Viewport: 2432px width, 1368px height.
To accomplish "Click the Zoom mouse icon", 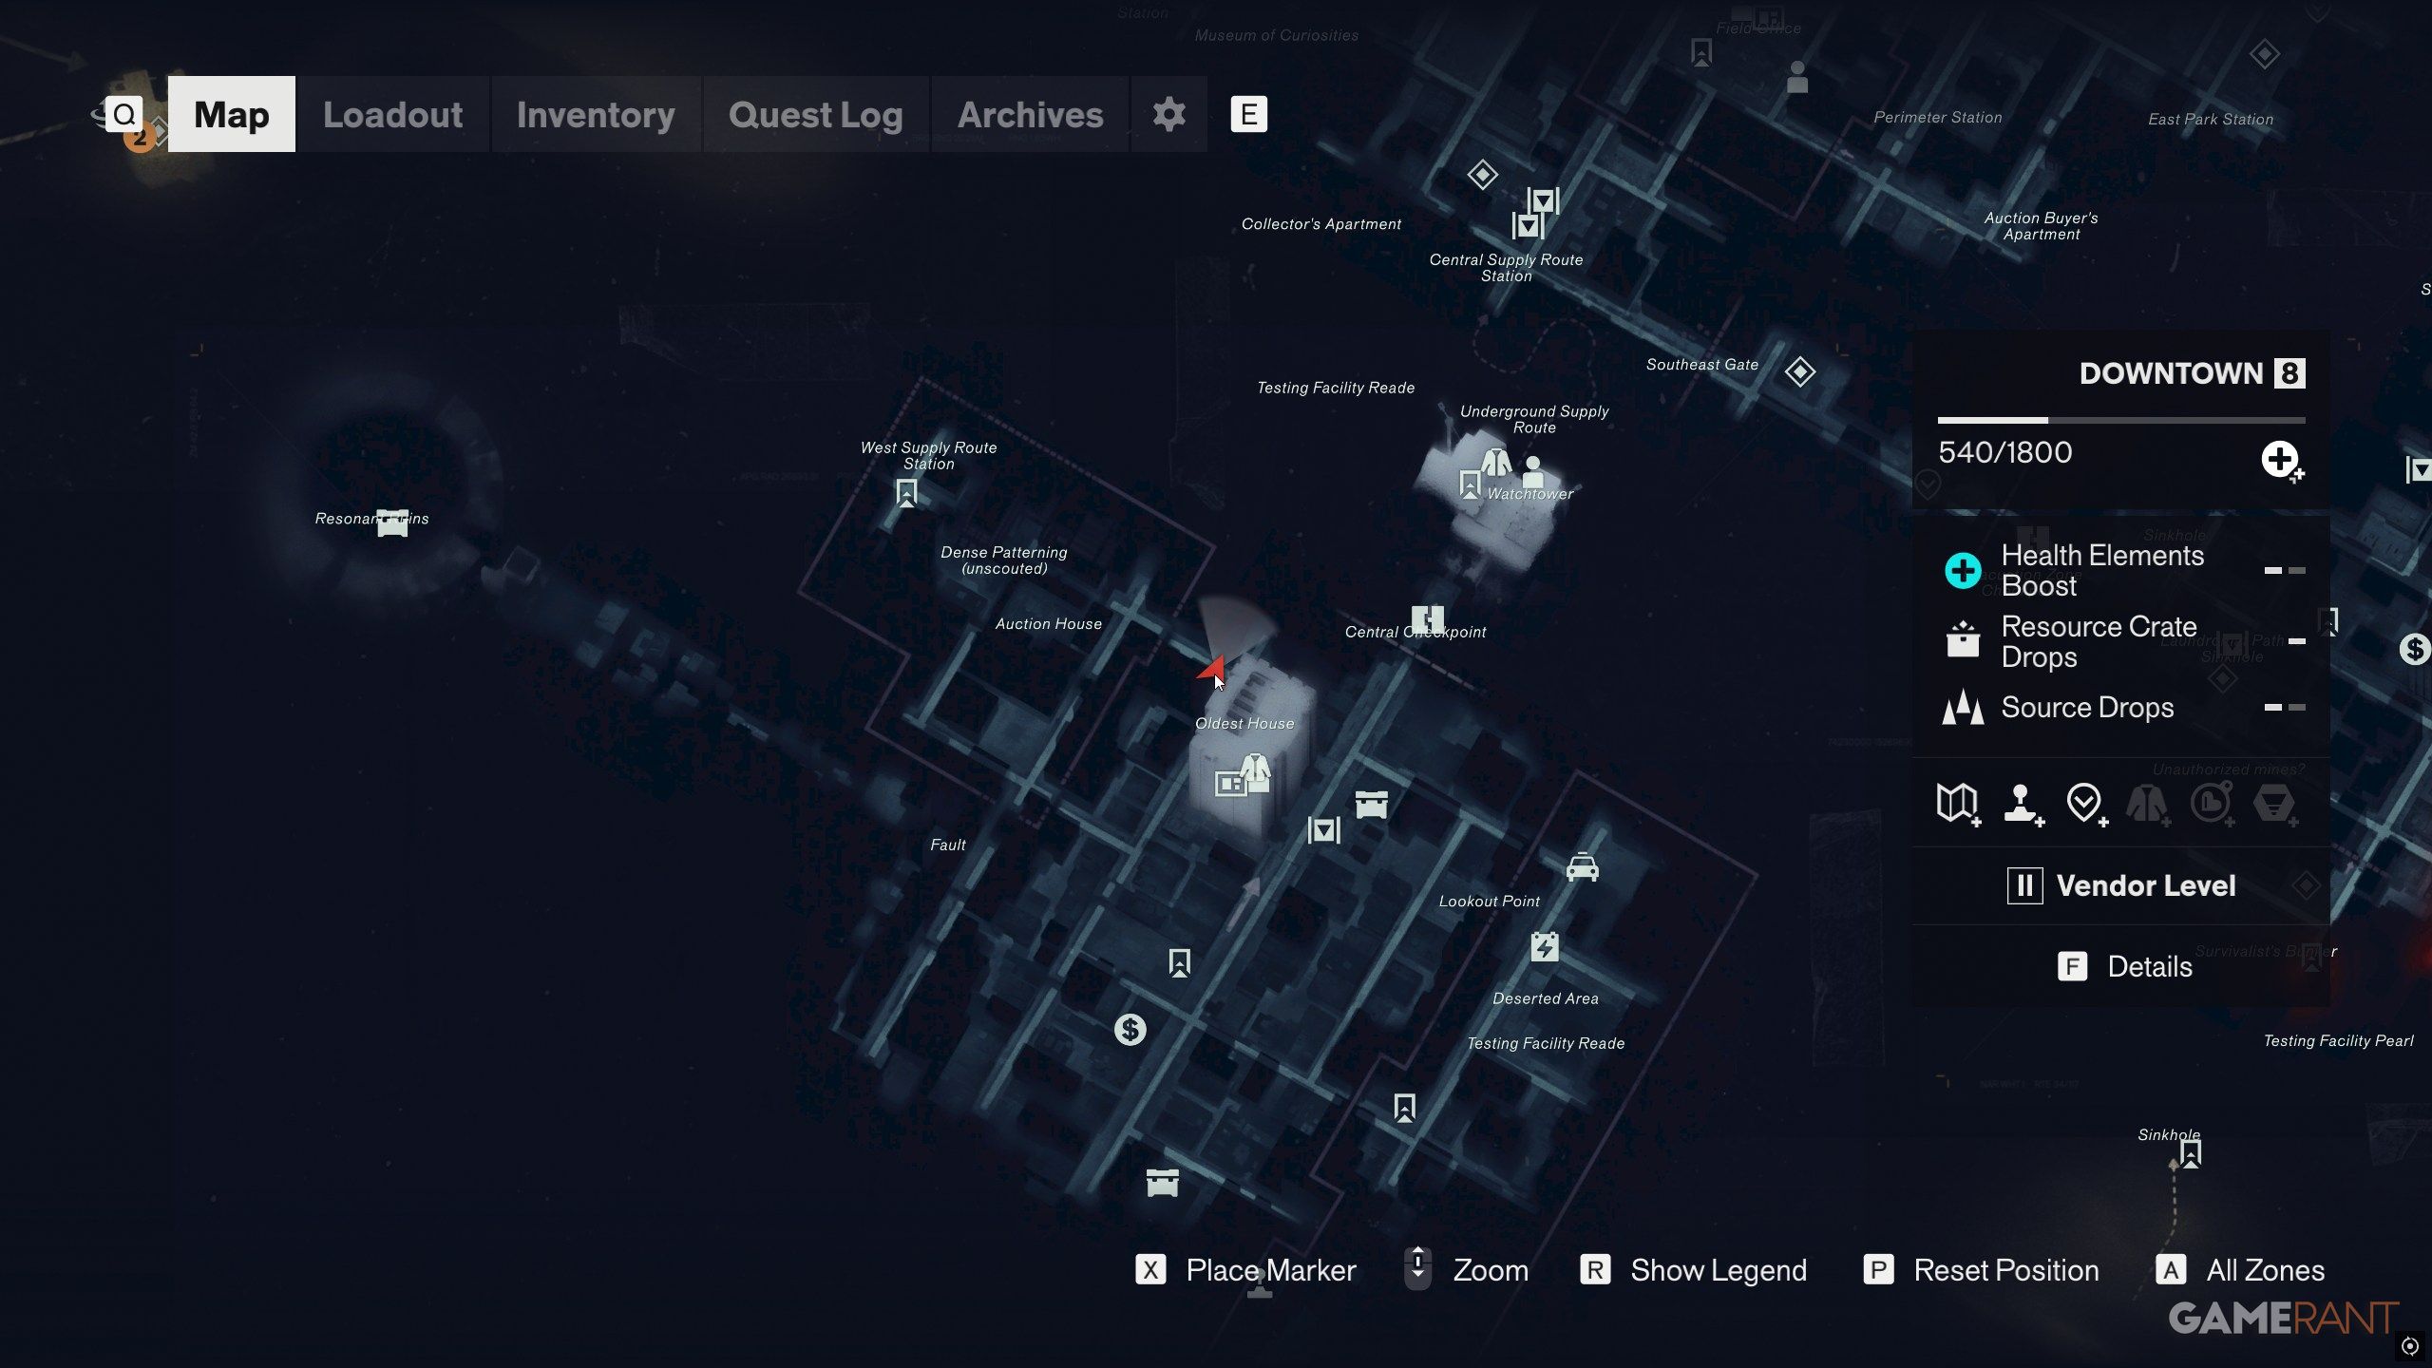I will pyautogui.click(x=1417, y=1268).
